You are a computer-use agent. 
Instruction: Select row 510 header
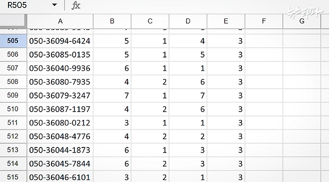point(13,109)
